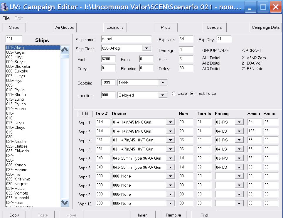Image resolution: width=283 pixels, height=218 pixels.
Task: Click the Damage input field
Action: (186, 50)
